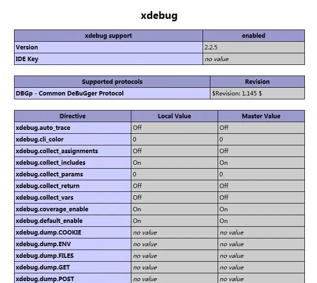Select the IDE Key label cell
Screen dimensions: 317x283
(x=109, y=59)
